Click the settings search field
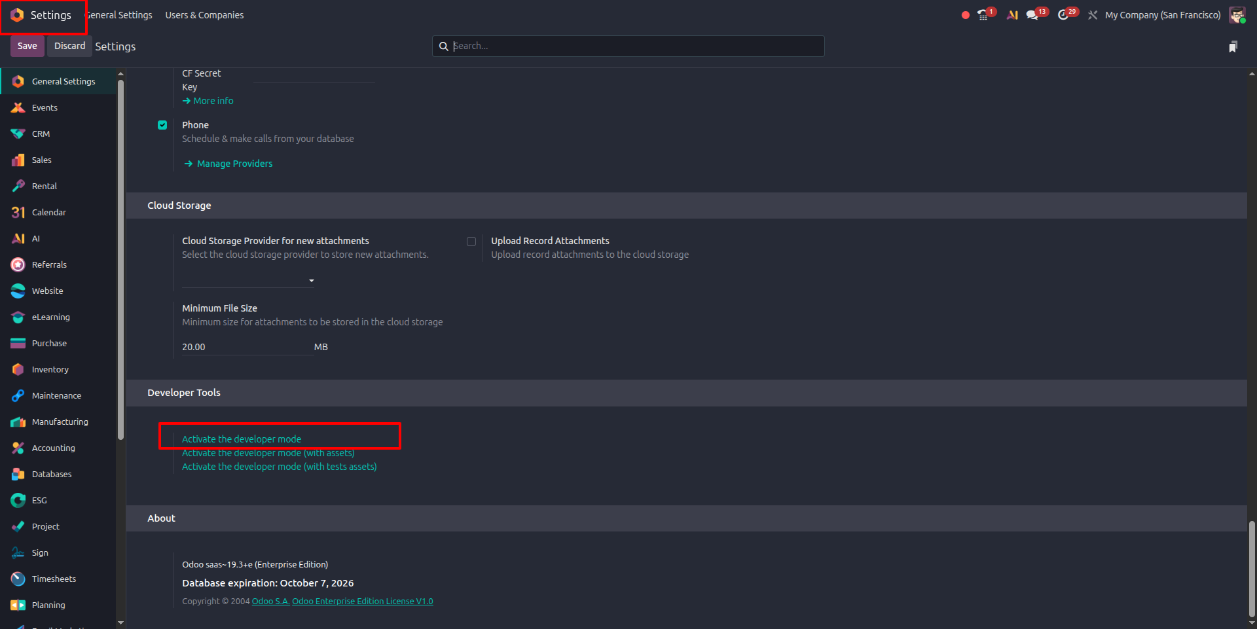Screen dimensions: 1257x629 click(x=628, y=46)
